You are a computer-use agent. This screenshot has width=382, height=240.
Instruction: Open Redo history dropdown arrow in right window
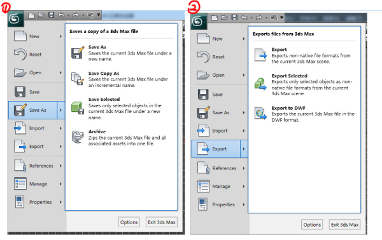pos(266,18)
